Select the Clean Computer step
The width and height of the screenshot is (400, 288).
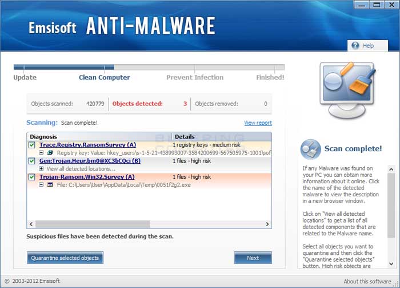click(105, 77)
